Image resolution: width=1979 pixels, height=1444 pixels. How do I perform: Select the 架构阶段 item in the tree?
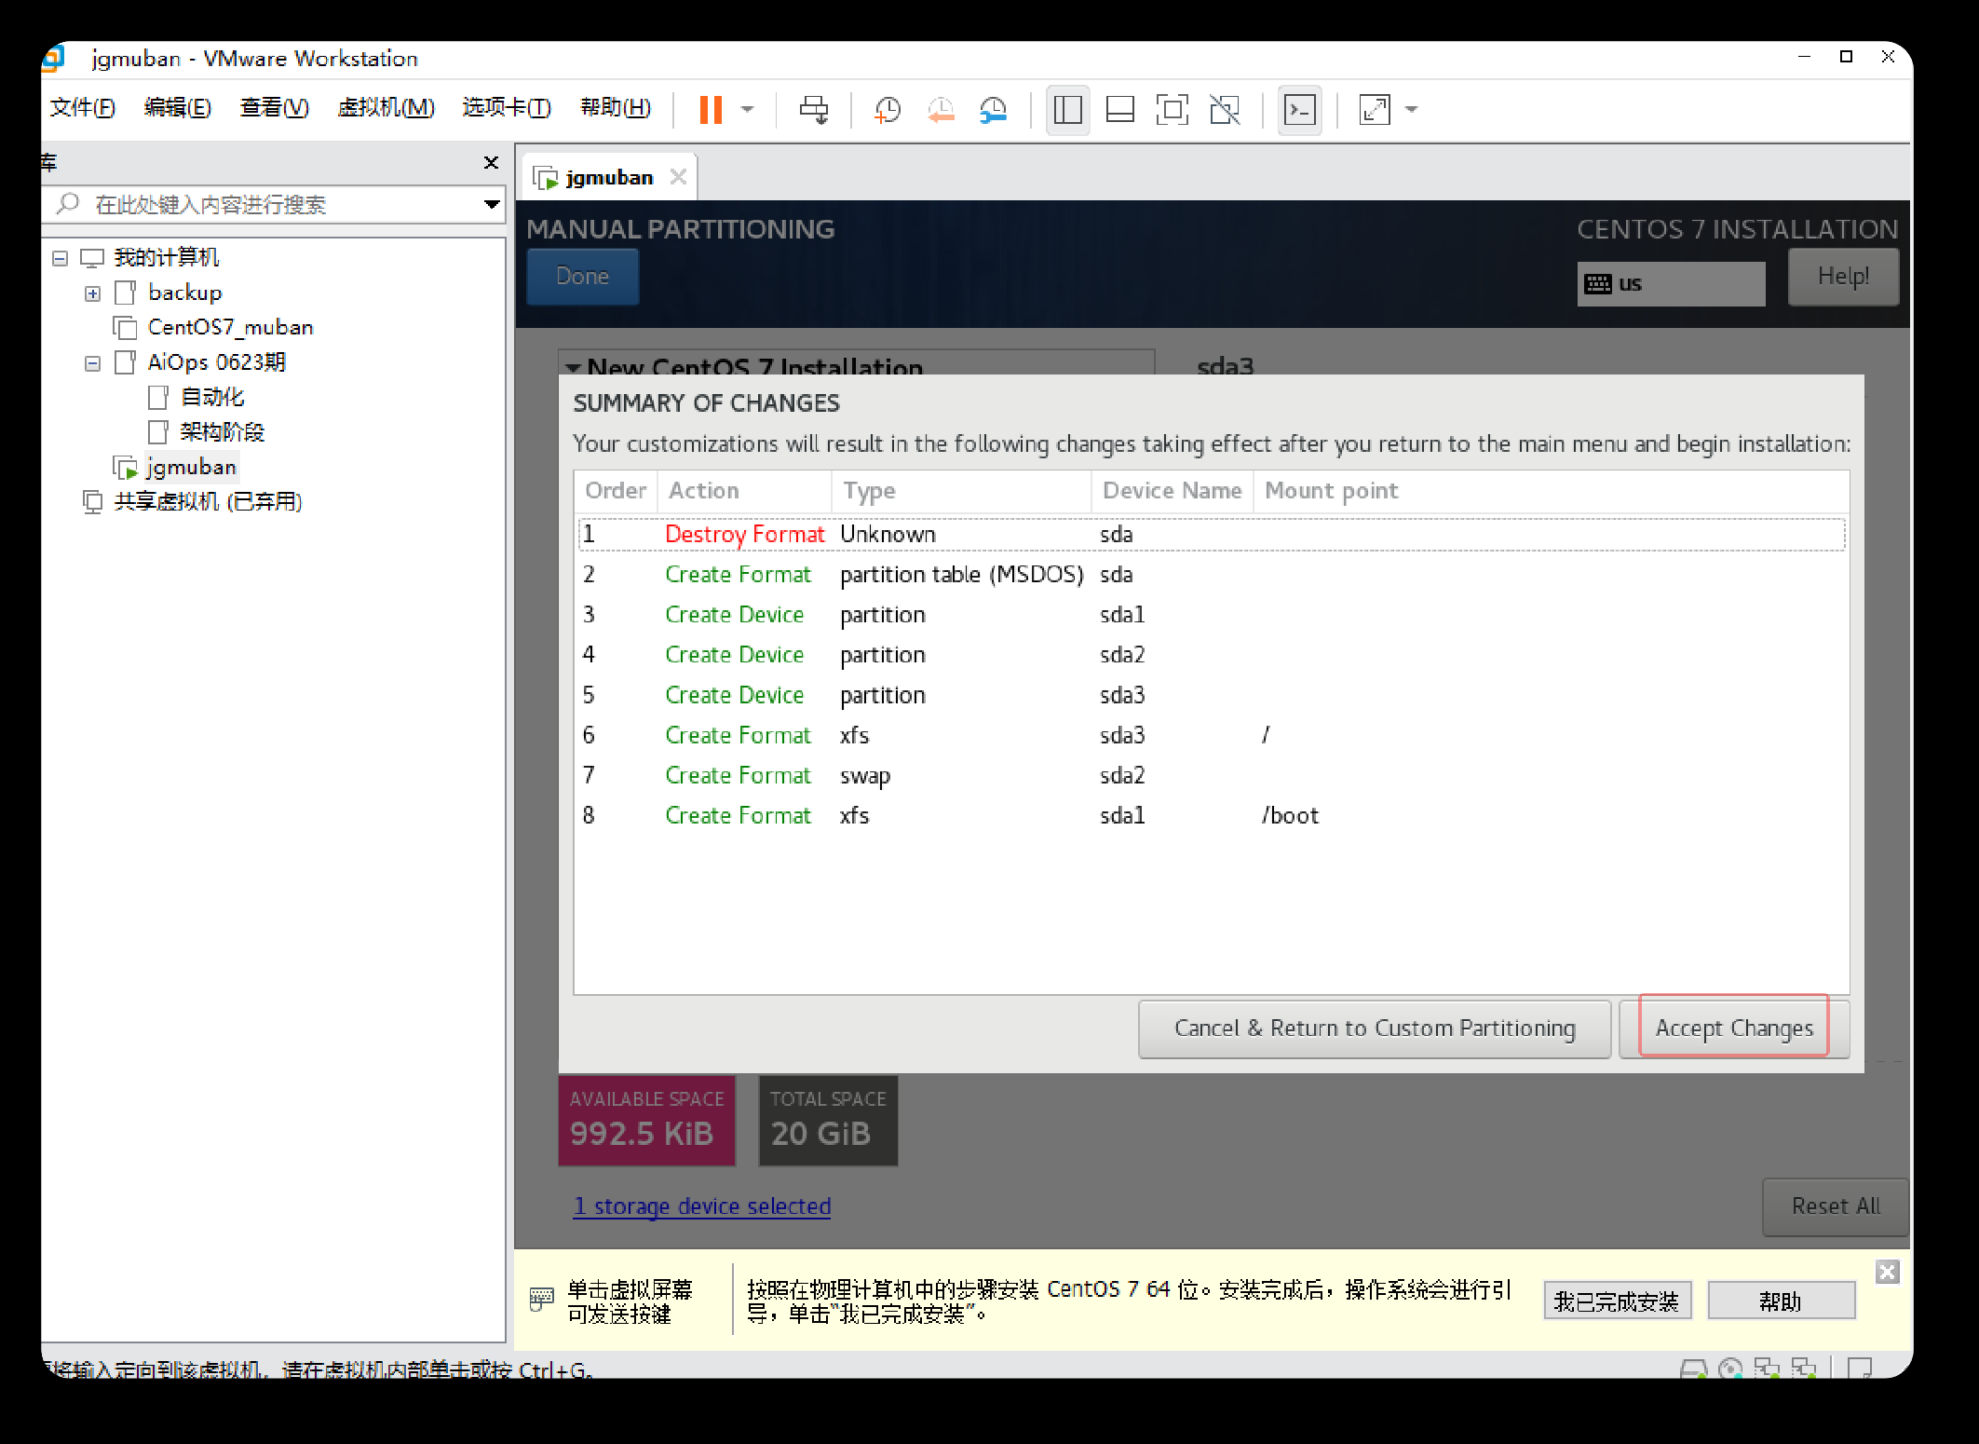pos(223,432)
